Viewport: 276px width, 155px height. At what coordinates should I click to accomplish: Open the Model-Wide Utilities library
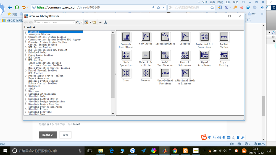pyautogui.click(x=146, y=55)
